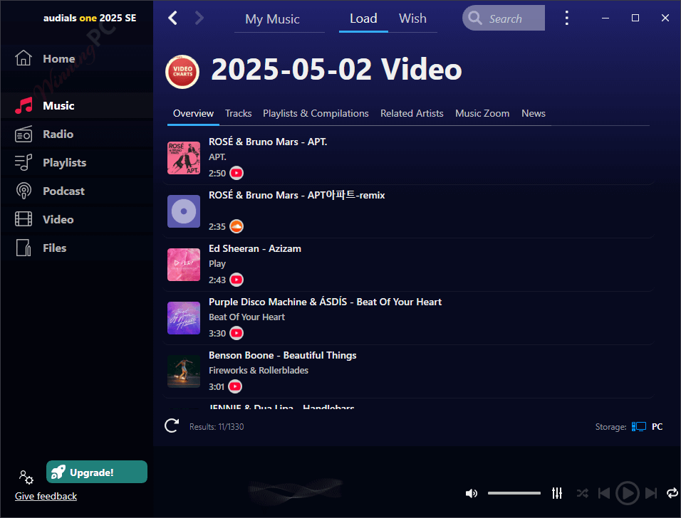Toggle repeat playback
681x518 pixels.
672,493
